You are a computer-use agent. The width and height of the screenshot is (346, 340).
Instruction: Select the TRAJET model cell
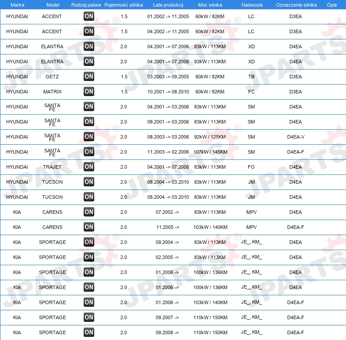click(52, 167)
